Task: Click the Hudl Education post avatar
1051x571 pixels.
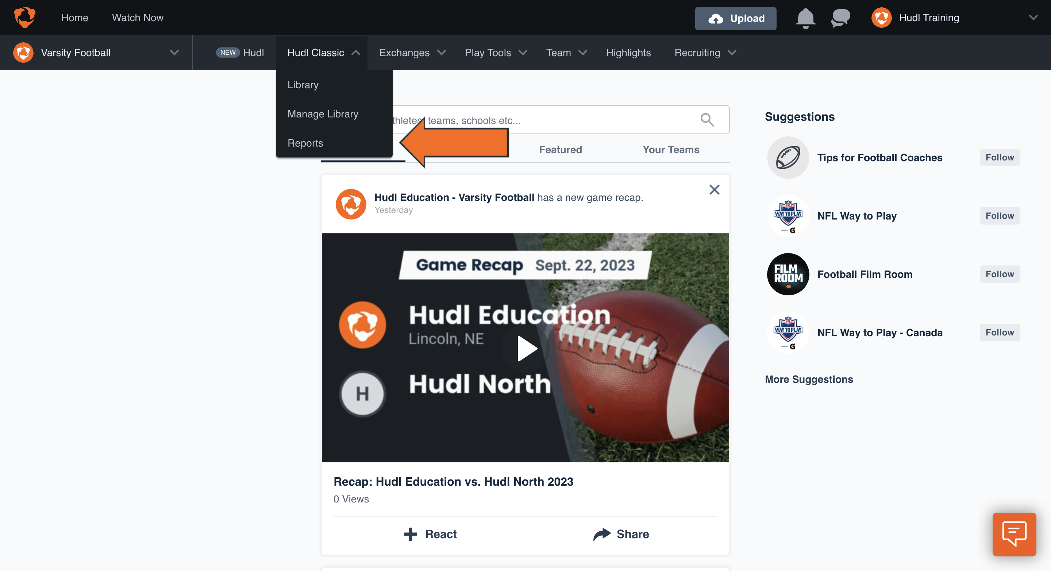Action: click(351, 204)
